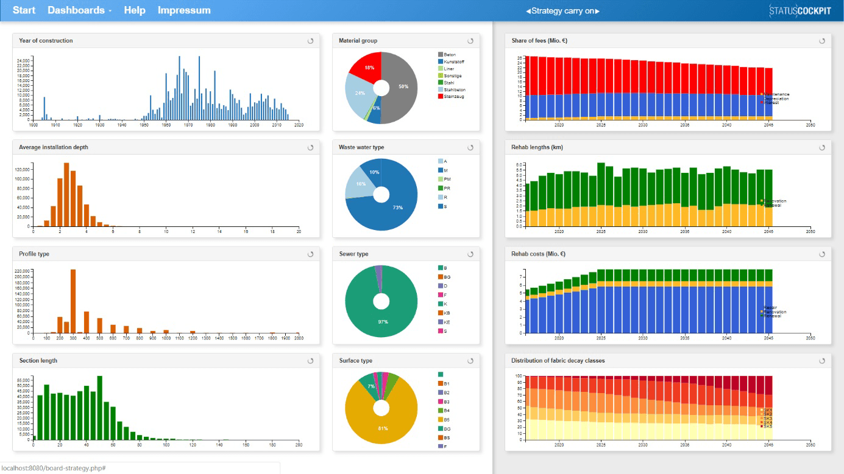Reload the Waste water type chart
The width and height of the screenshot is (844, 474).
pos(470,147)
